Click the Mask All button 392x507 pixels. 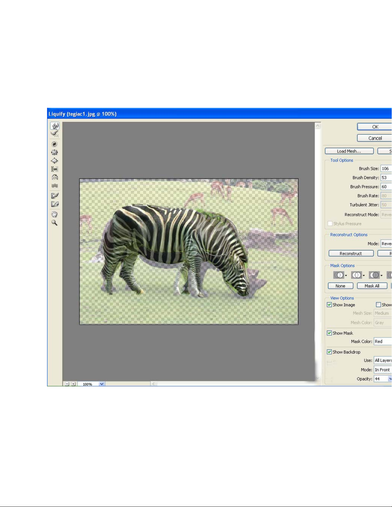(372, 286)
